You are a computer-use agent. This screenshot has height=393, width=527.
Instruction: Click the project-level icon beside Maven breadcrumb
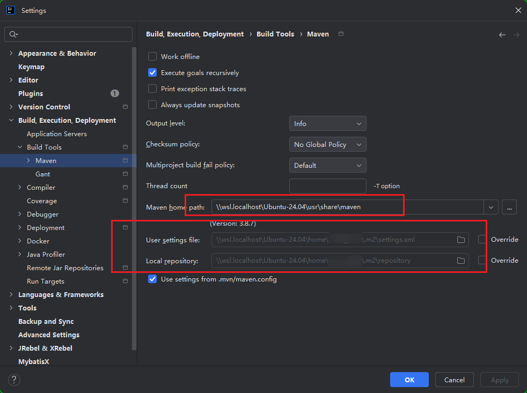[341, 34]
